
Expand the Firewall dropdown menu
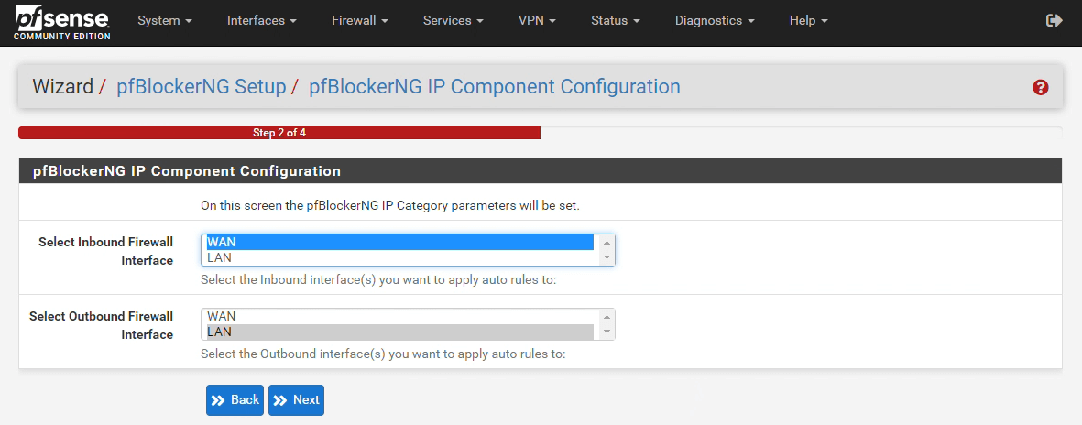pos(359,20)
